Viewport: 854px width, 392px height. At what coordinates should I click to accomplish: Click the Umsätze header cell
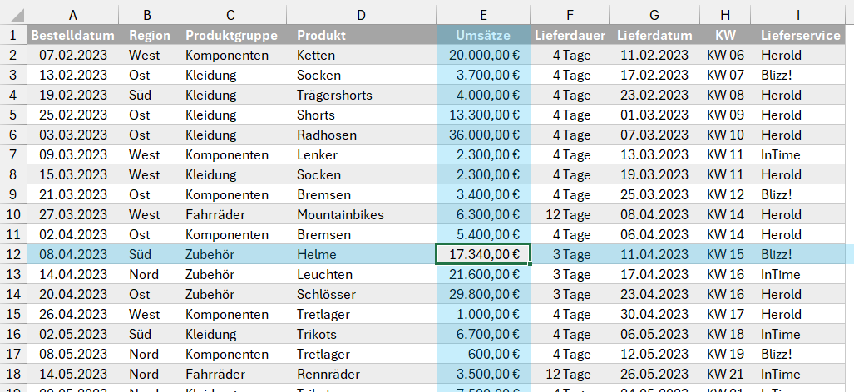coord(484,35)
